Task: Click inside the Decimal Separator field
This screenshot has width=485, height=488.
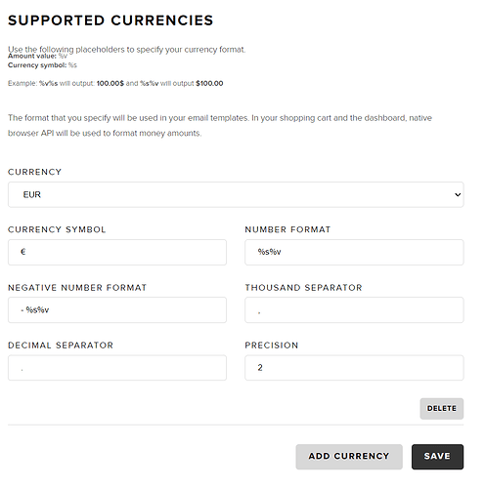Action: pyautogui.click(x=117, y=368)
